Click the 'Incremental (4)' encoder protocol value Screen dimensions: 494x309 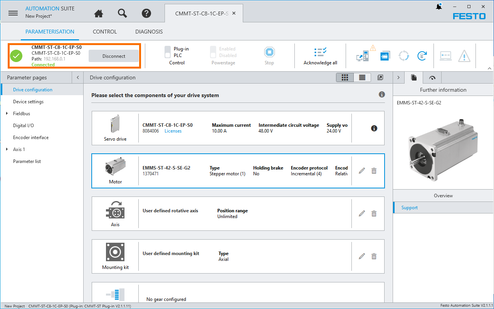tap(306, 174)
